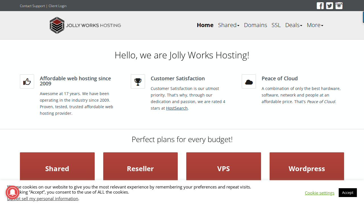Follow the HostSearch link
The height and width of the screenshot is (205, 364).
pyautogui.click(x=177, y=108)
